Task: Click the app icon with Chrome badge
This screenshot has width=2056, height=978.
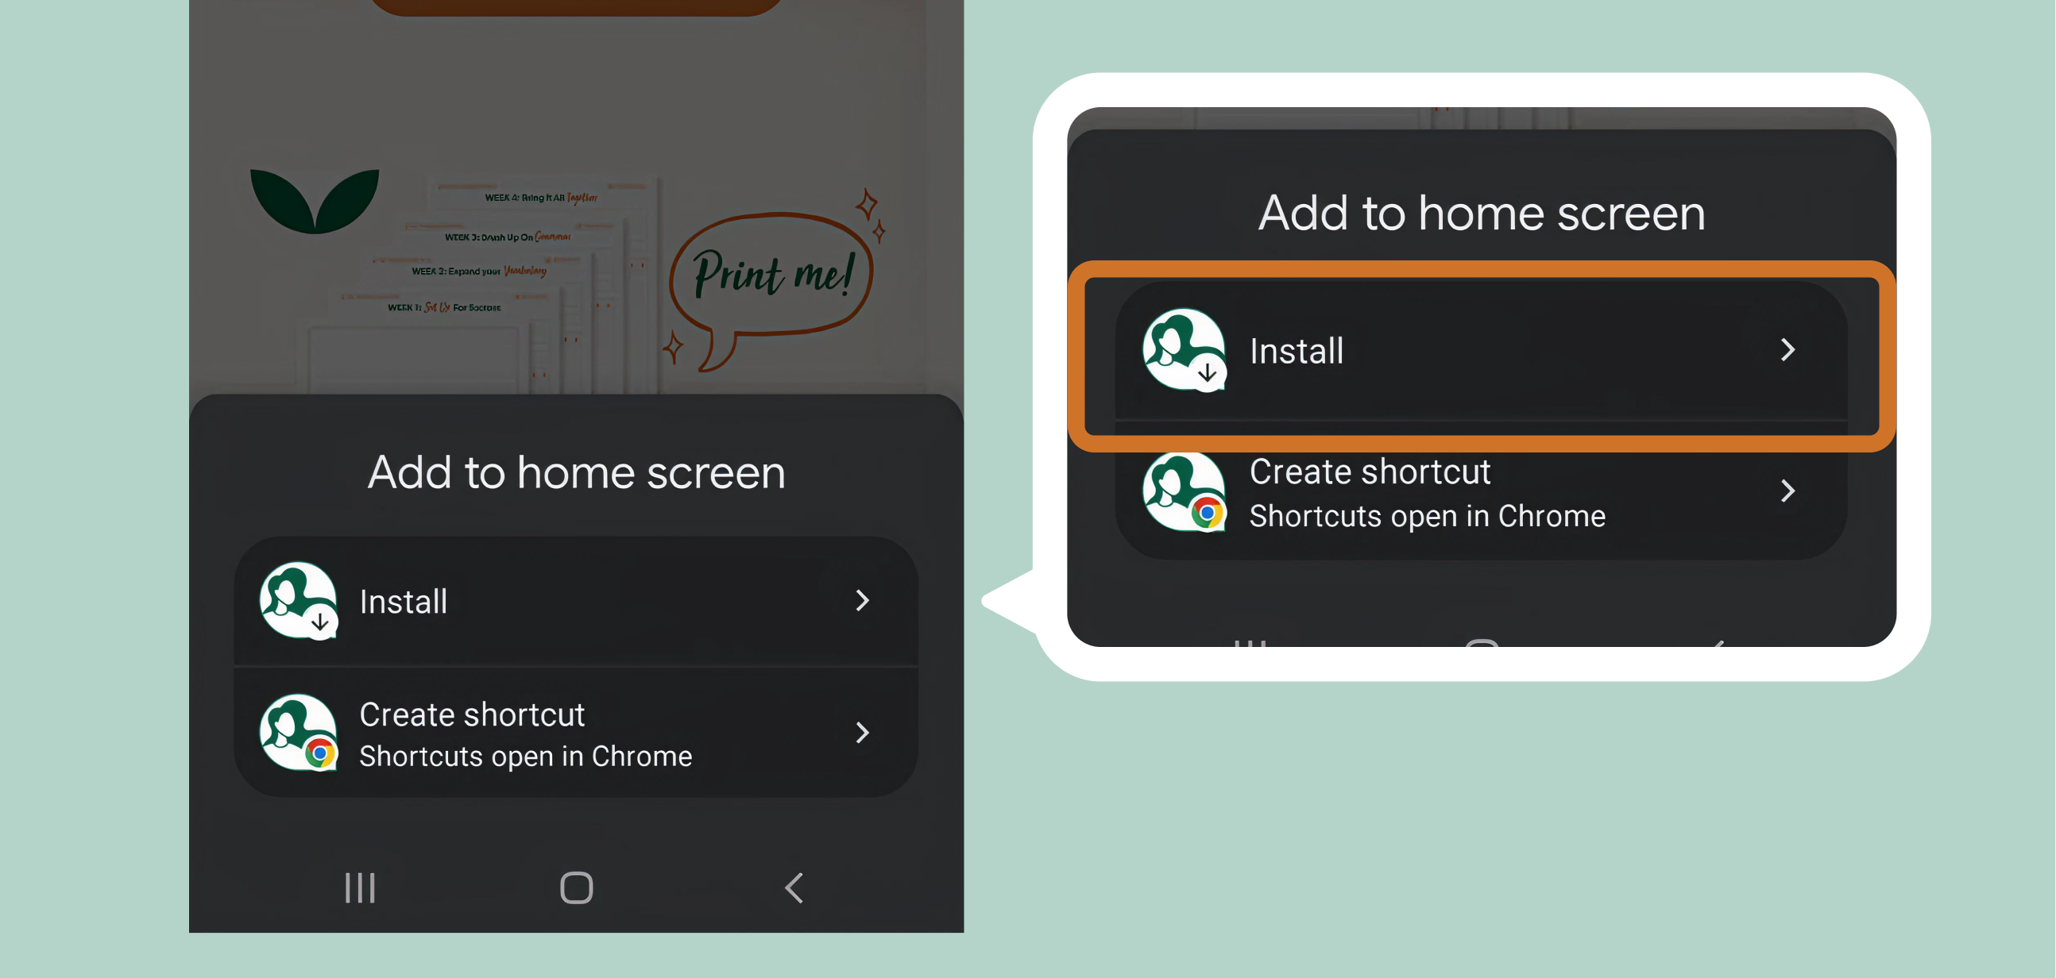Action: tap(297, 732)
